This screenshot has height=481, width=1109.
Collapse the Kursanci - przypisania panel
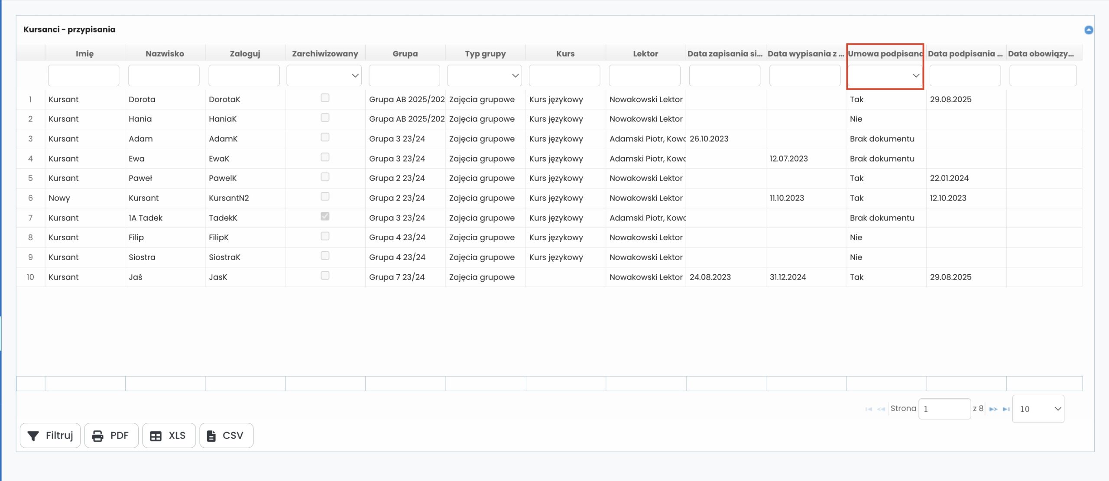click(1088, 30)
